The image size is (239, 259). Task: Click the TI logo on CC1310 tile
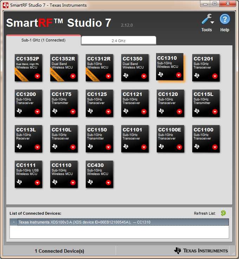pos(160,75)
